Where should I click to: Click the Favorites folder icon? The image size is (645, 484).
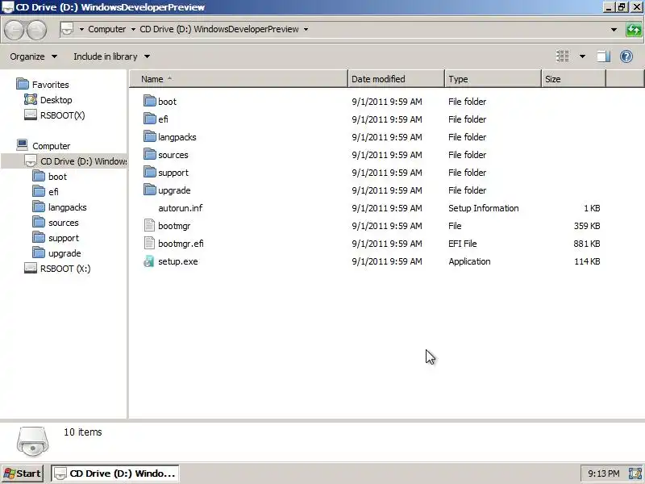point(23,84)
